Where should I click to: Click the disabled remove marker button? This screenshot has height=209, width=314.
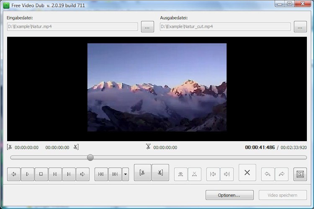(194, 174)
